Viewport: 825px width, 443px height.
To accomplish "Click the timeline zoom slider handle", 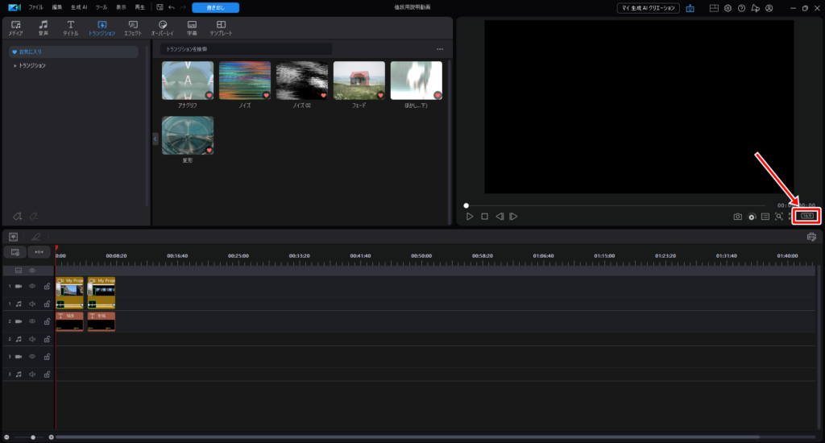I will [x=33, y=437].
